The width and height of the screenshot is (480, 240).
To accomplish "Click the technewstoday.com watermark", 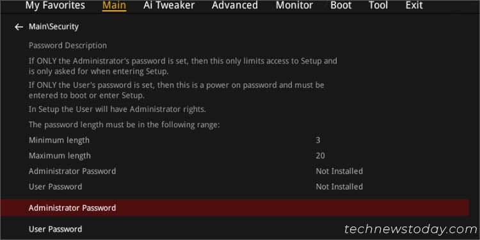I will point(410,229).
